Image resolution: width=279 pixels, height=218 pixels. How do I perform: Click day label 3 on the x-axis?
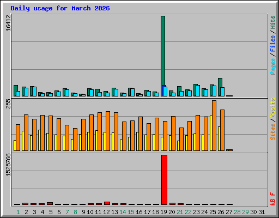pos(34,212)
